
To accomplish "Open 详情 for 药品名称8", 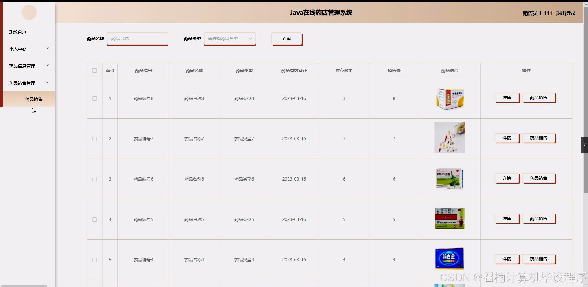I will point(507,98).
